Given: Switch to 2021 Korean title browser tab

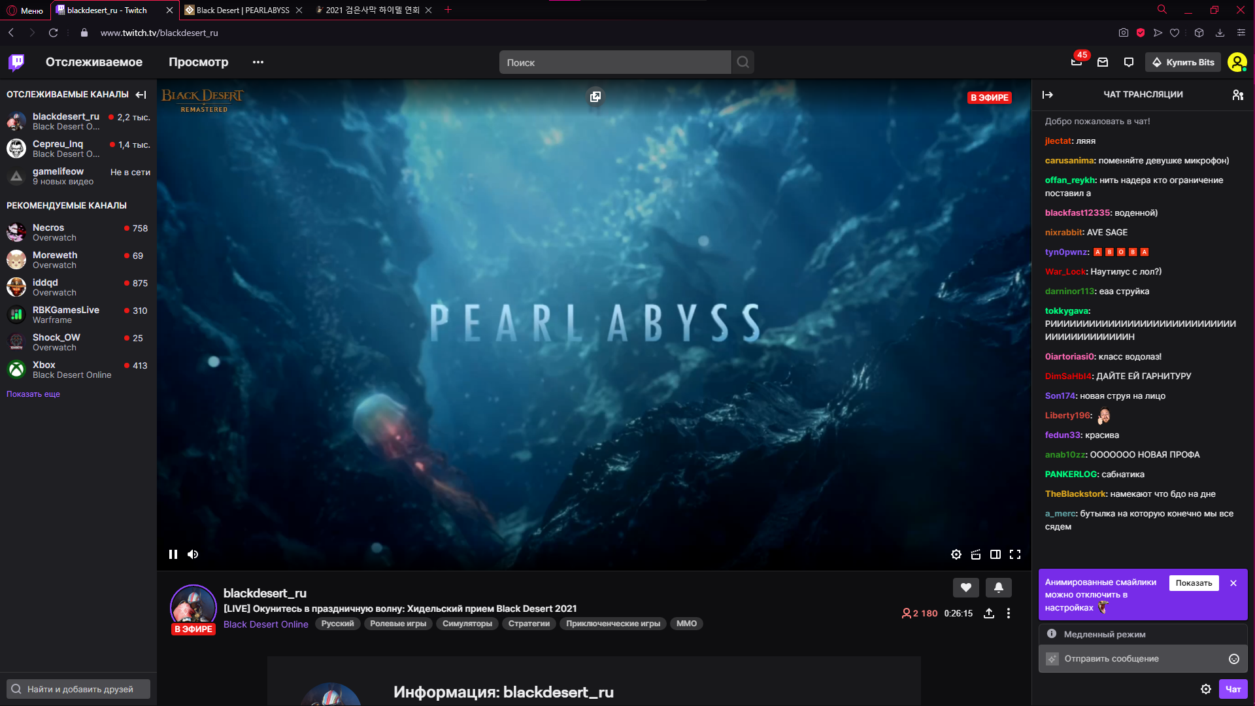Looking at the screenshot, I should pyautogui.click(x=373, y=10).
